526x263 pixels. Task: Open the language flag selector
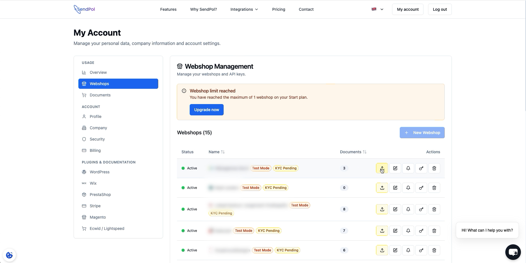click(377, 9)
